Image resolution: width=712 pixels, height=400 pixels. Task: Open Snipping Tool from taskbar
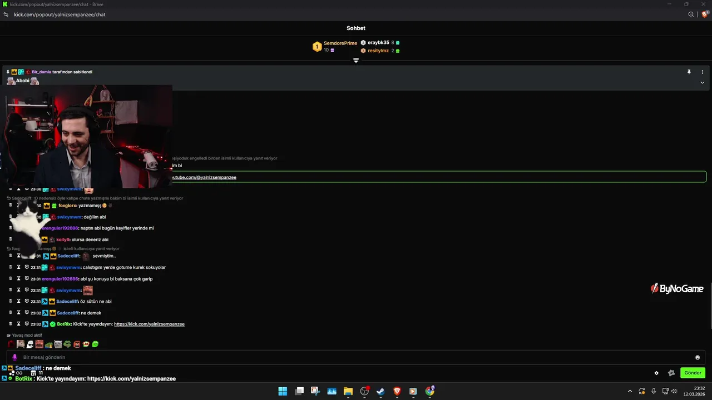(315, 391)
